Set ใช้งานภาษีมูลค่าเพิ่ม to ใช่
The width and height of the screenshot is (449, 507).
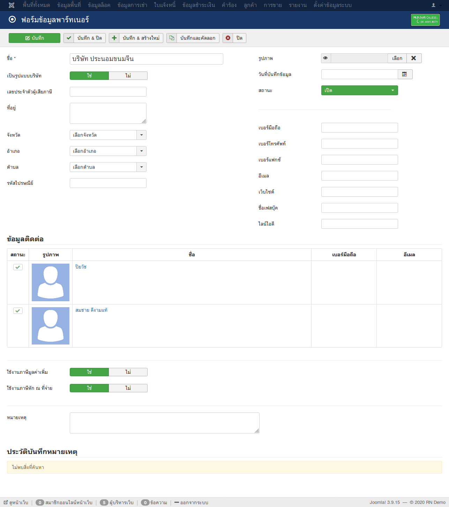click(89, 372)
